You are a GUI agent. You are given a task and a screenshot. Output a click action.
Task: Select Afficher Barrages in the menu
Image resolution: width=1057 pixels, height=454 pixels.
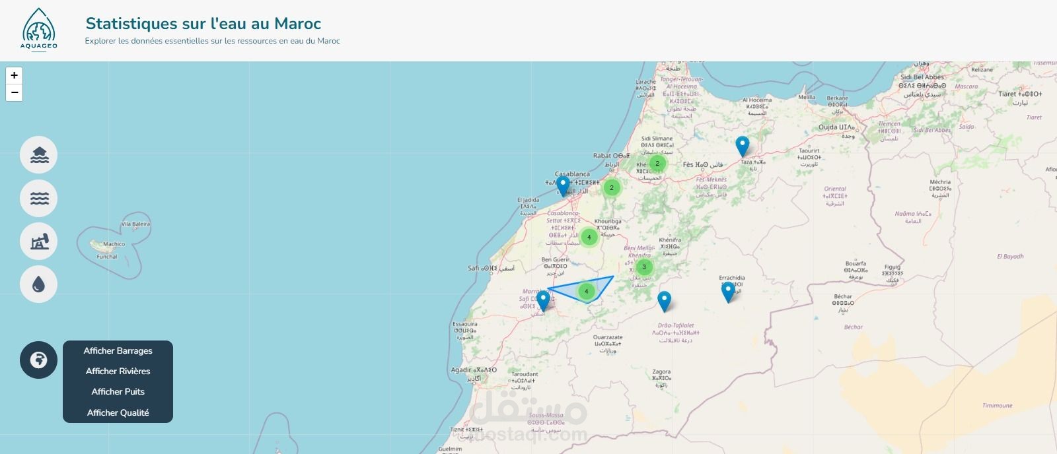118,350
